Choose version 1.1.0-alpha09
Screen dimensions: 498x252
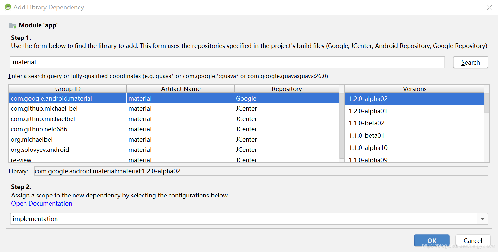click(x=414, y=158)
